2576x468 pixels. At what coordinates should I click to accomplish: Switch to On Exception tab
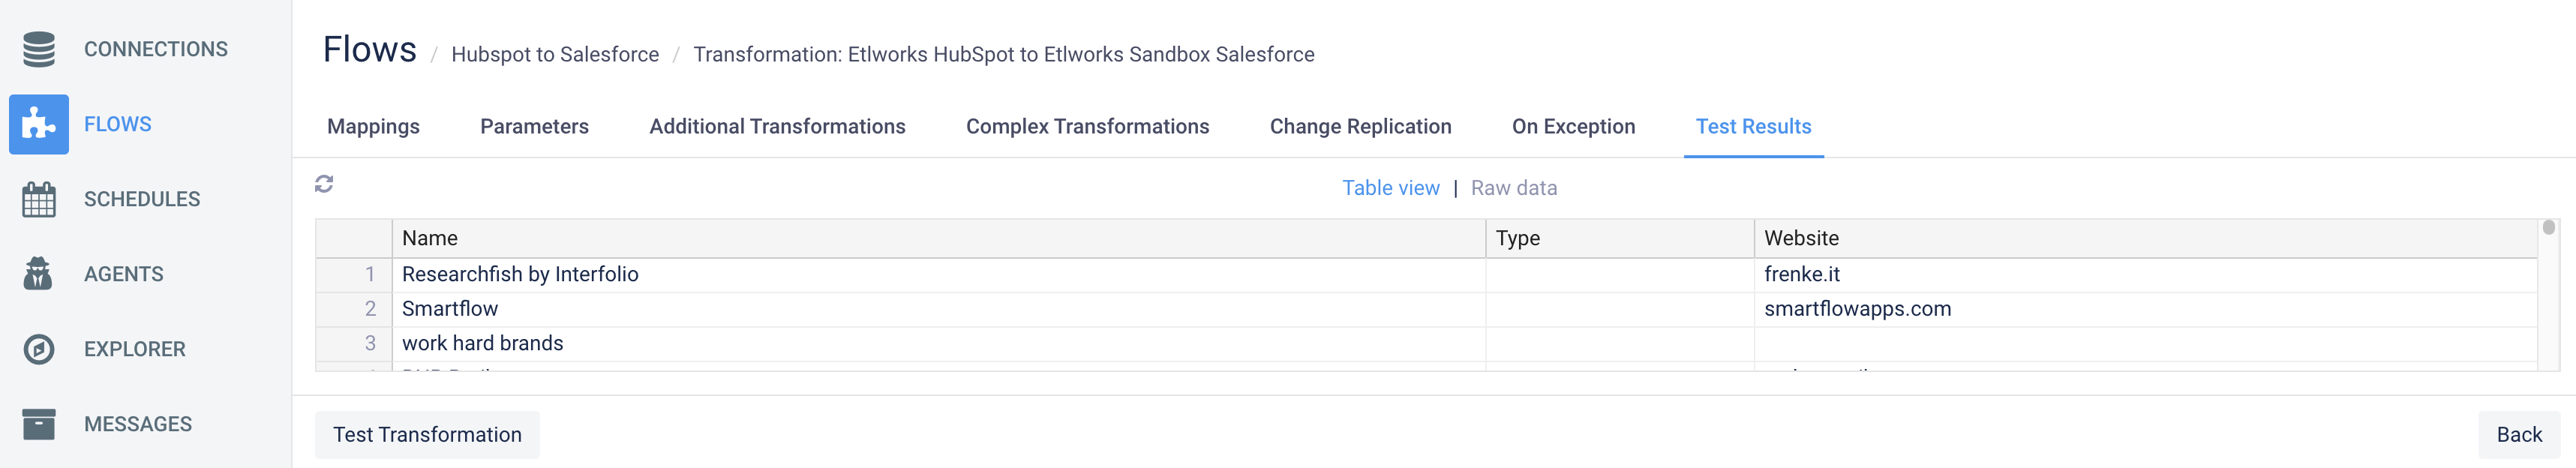pyautogui.click(x=1573, y=127)
